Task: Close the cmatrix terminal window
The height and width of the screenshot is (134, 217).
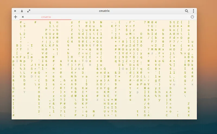Action: pos(15,11)
